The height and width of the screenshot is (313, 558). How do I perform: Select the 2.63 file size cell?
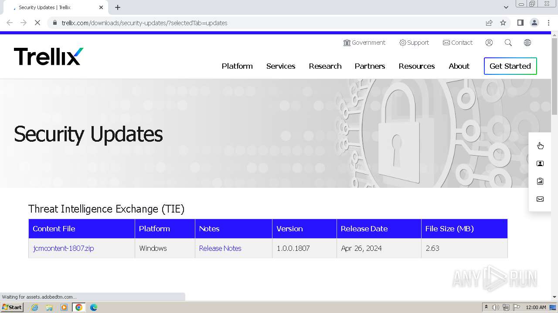464,248
